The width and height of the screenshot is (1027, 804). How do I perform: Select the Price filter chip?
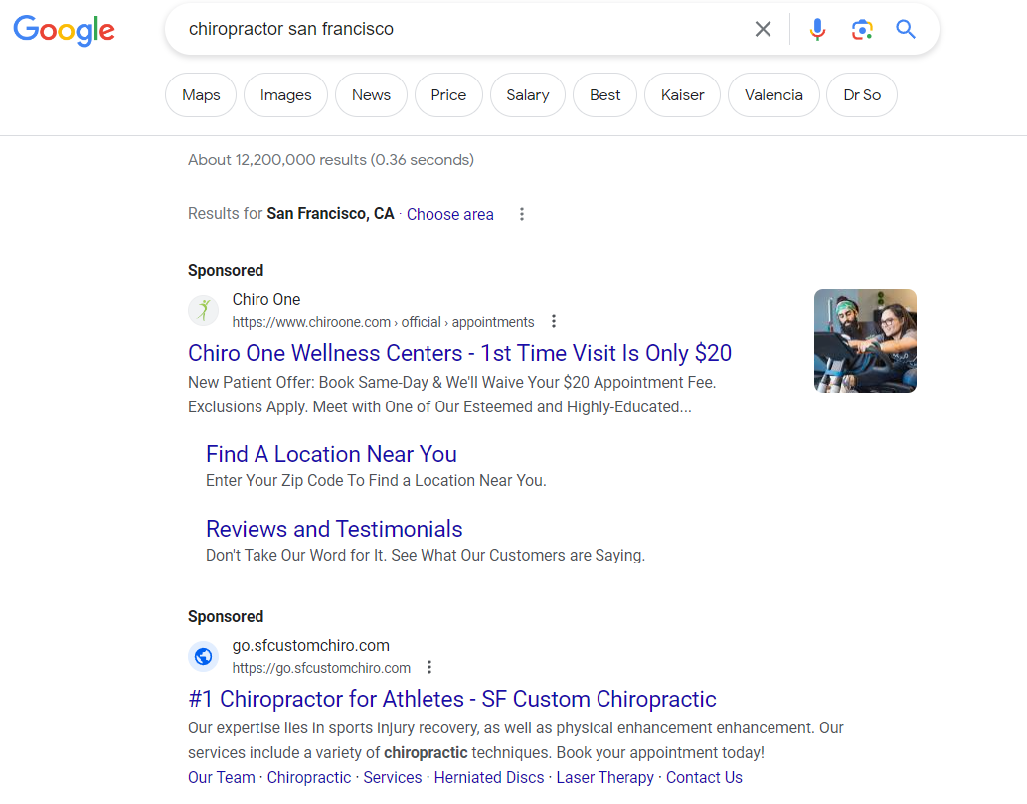click(448, 95)
